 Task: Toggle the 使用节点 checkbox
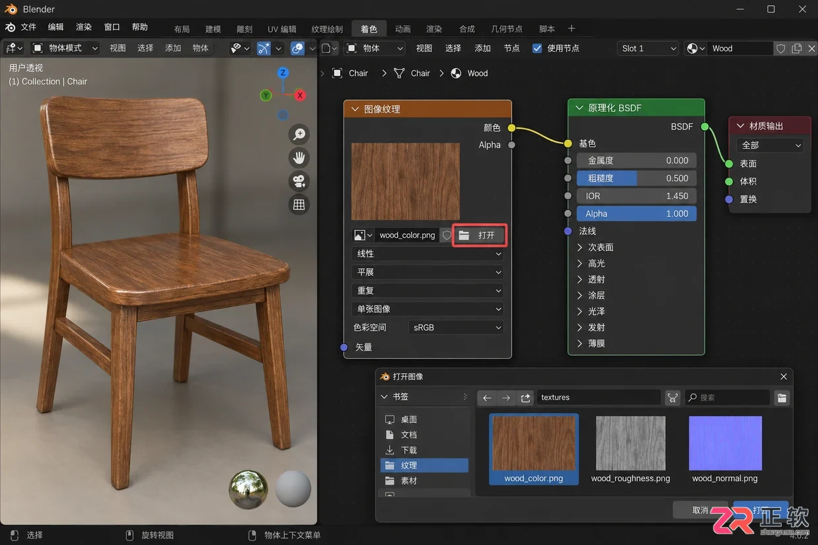click(x=537, y=48)
